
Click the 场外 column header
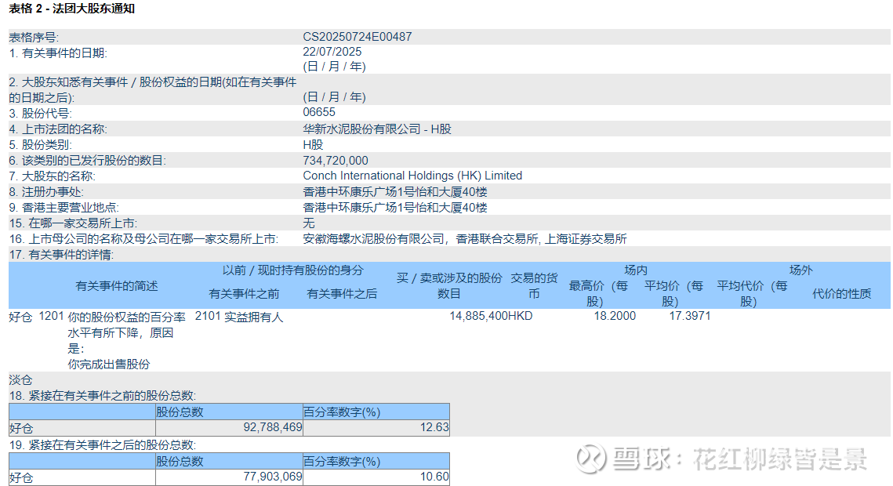click(x=800, y=270)
